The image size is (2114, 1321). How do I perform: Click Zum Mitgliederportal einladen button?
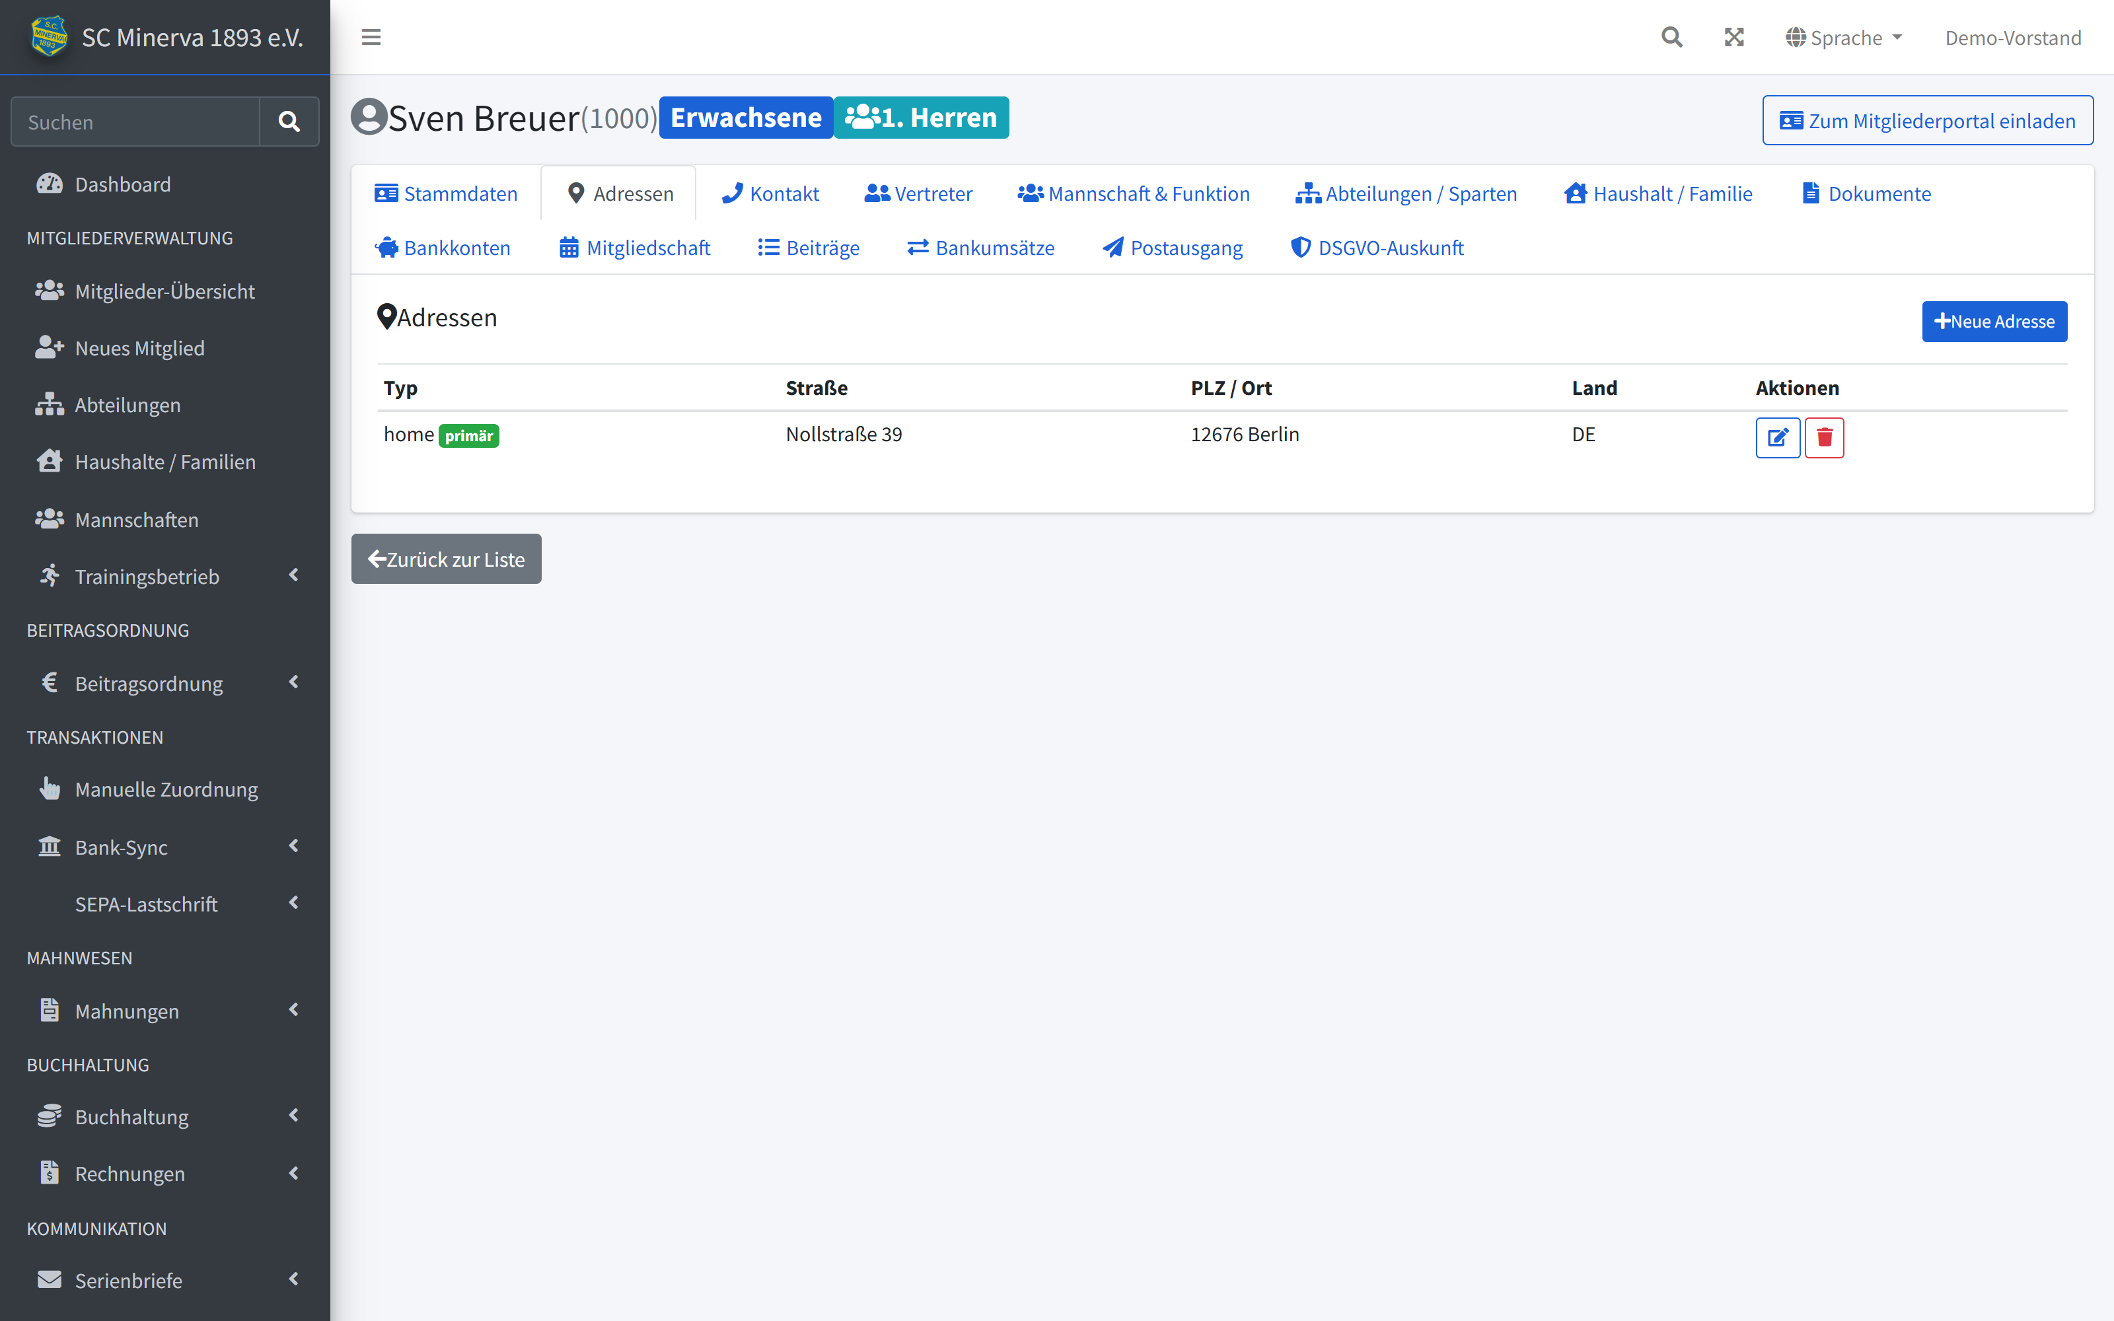click(x=1927, y=121)
